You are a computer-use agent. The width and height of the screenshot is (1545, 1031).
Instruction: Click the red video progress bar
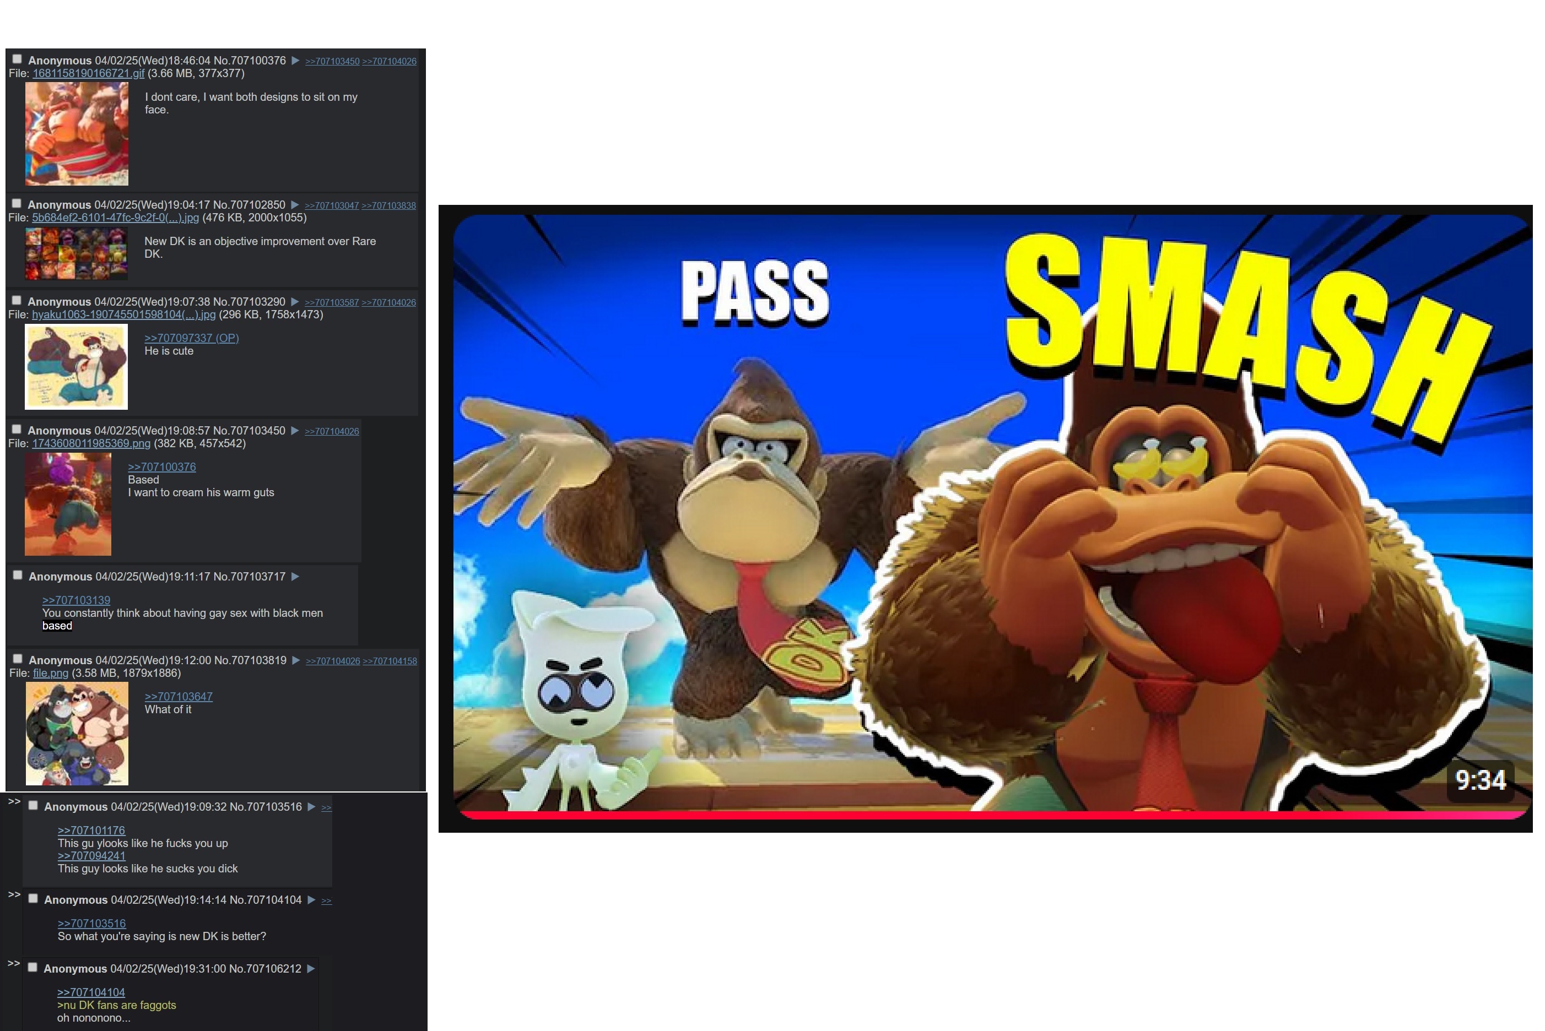[x=992, y=815]
